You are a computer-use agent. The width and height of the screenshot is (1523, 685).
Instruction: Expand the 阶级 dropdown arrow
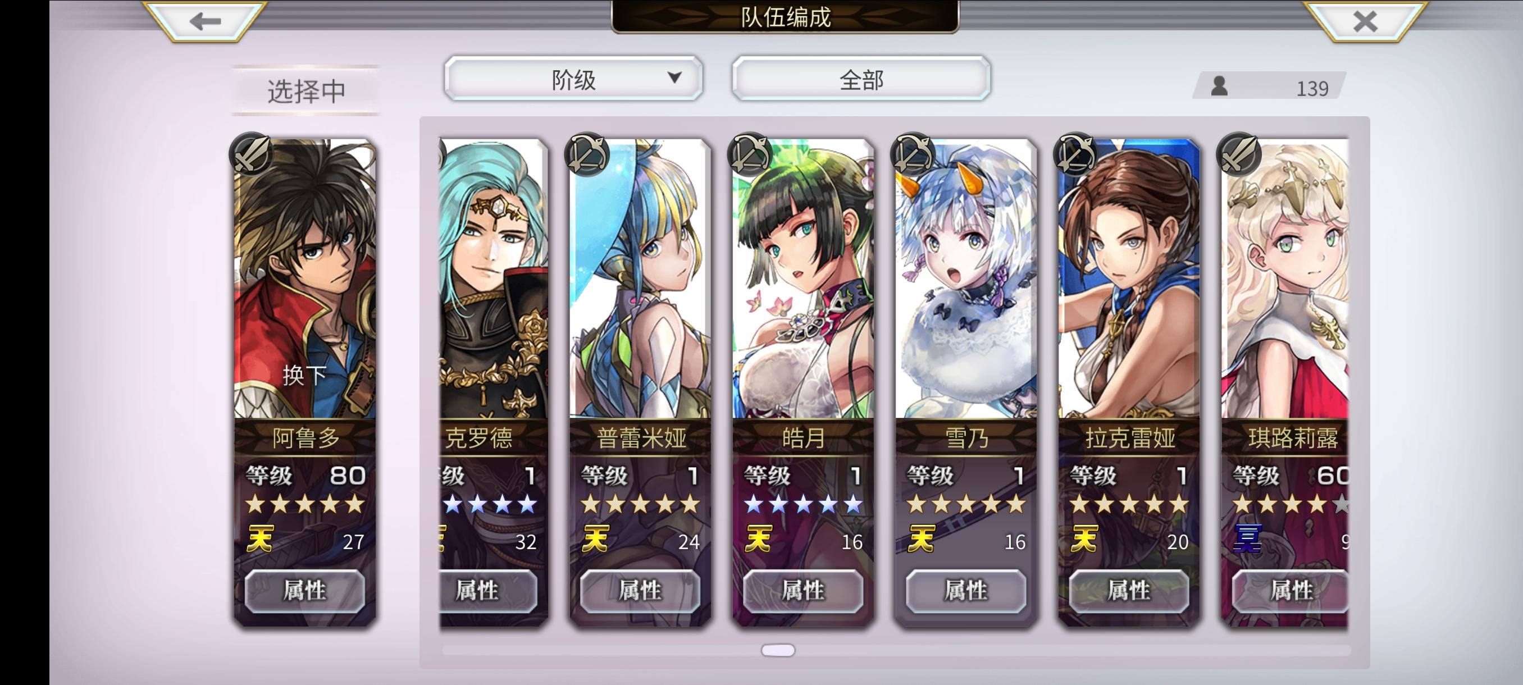tap(674, 77)
